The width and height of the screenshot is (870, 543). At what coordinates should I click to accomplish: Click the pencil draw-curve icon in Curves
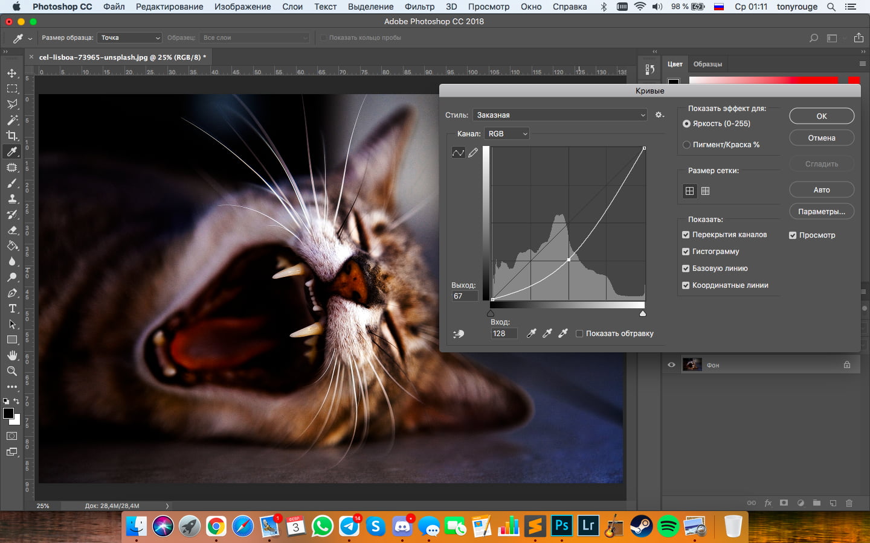473,153
